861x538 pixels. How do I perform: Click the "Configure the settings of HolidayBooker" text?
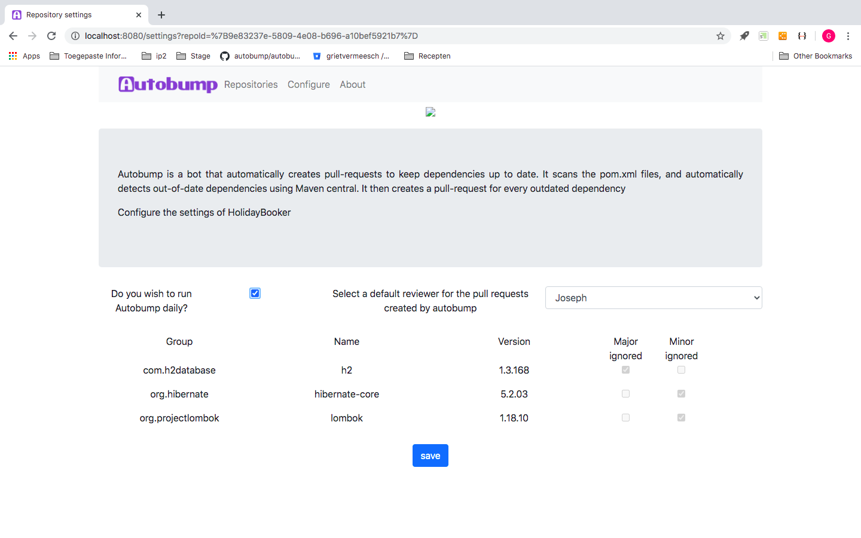point(204,212)
